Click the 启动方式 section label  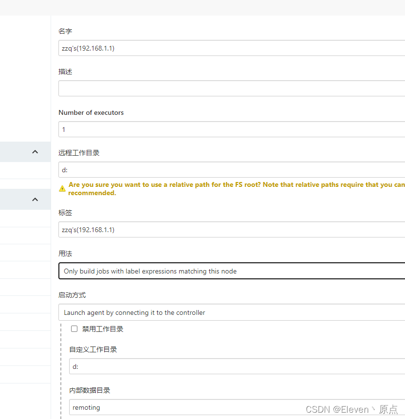pyautogui.click(x=72, y=295)
